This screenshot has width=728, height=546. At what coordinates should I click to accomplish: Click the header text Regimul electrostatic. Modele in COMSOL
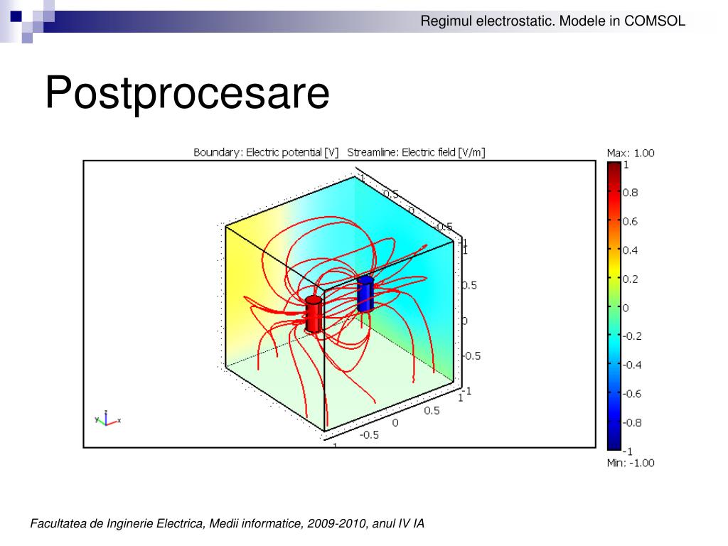pos(552,21)
